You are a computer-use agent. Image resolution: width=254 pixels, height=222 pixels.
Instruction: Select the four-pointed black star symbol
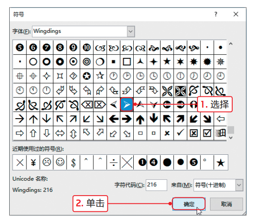point(154,62)
